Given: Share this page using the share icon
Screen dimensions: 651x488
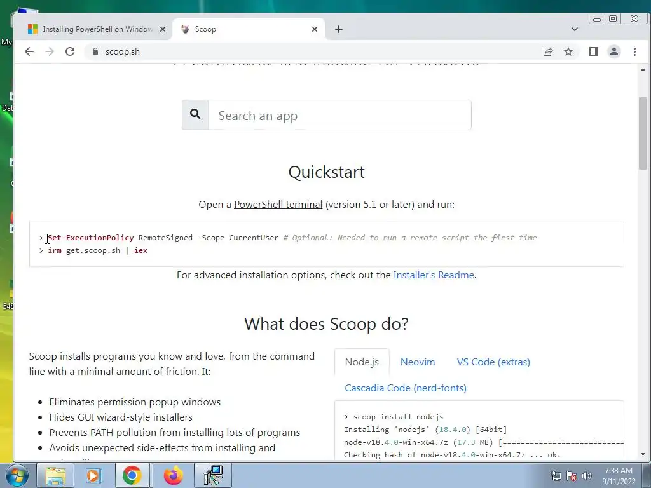Looking at the screenshot, I should point(548,51).
